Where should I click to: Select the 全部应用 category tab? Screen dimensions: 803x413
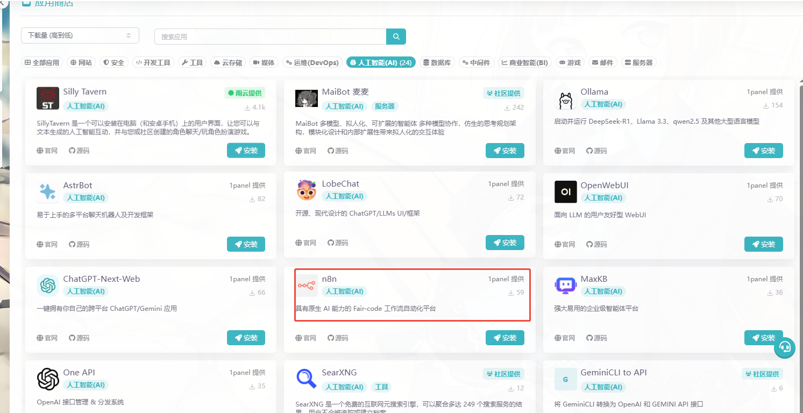point(42,62)
